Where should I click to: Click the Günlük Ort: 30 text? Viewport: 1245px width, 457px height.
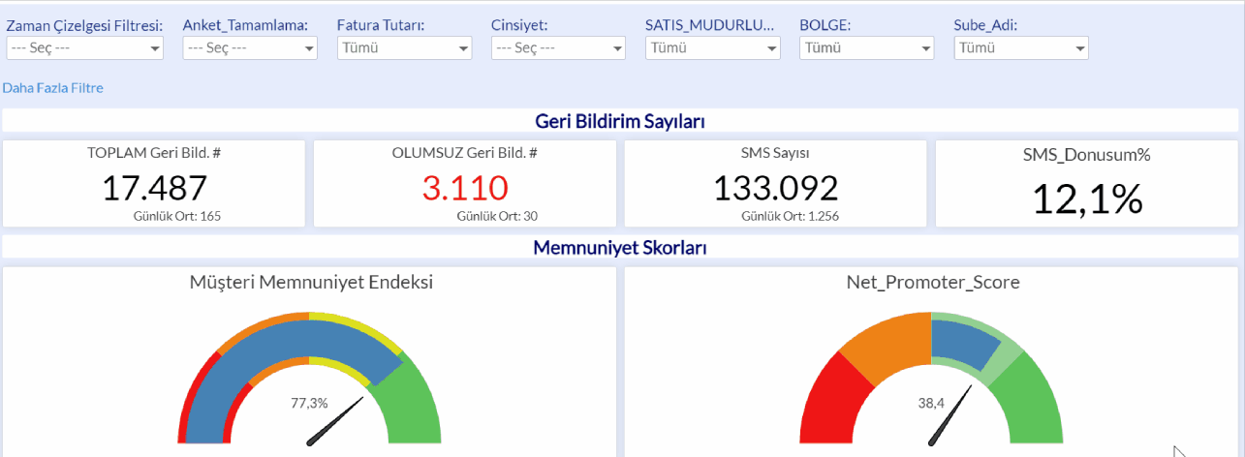(497, 216)
